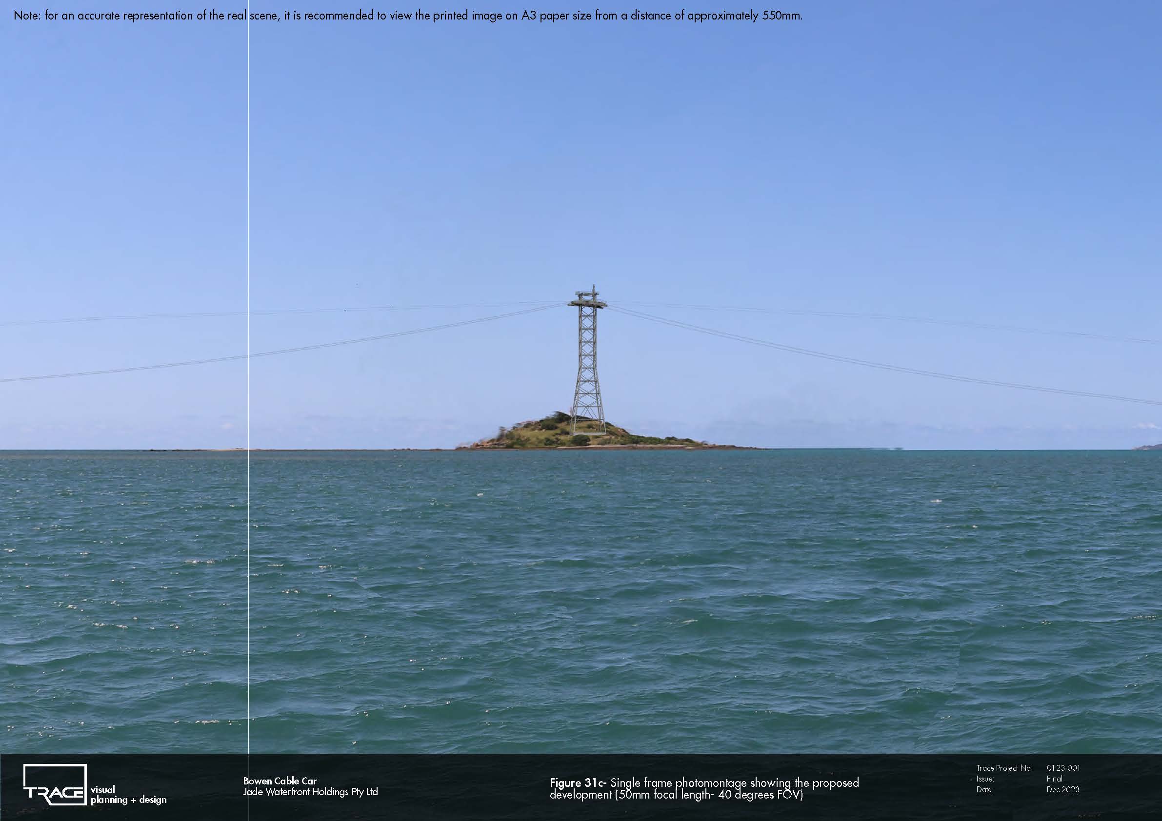Click the cables extending left of the tower
1162x821 pixels.
pyautogui.click(x=283, y=341)
